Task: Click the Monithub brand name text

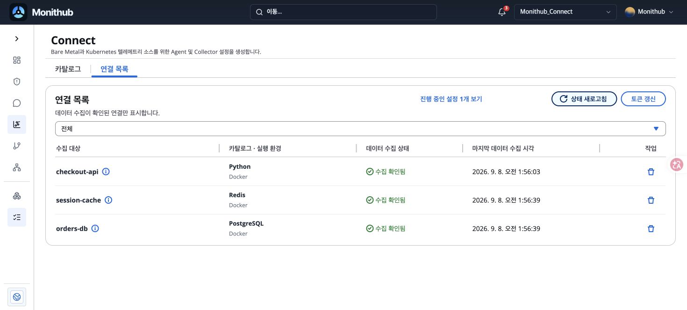Action: pos(52,12)
